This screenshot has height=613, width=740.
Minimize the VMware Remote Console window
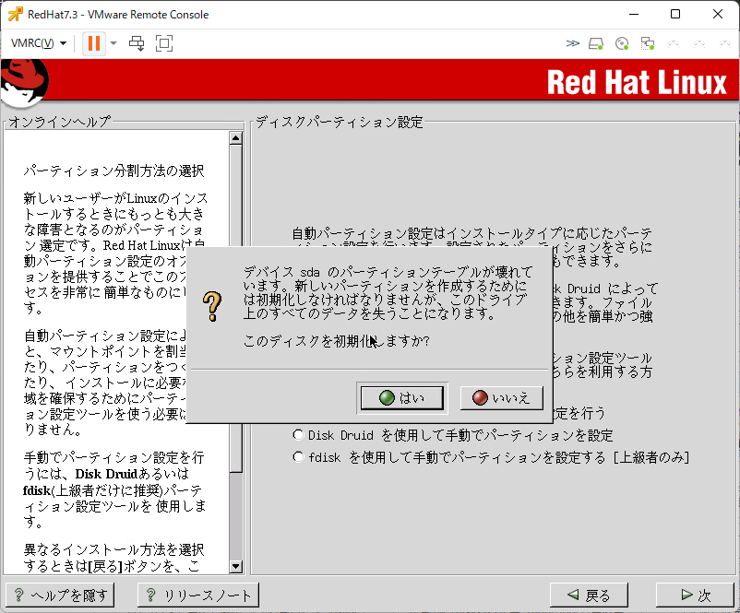point(634,14)
